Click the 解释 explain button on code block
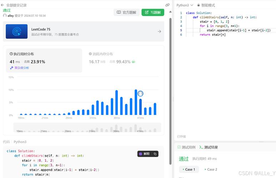This screenshot has height=178, width=276. 144,154
